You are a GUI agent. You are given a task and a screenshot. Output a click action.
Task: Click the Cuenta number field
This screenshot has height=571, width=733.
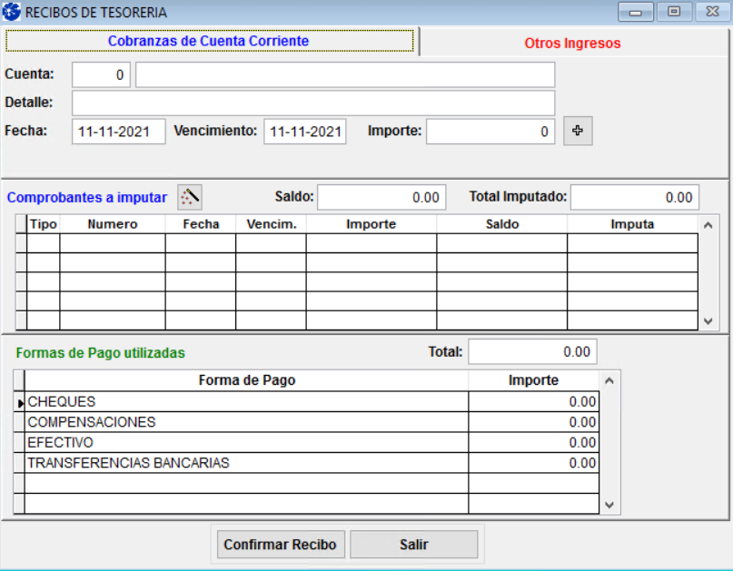point(101,75)
